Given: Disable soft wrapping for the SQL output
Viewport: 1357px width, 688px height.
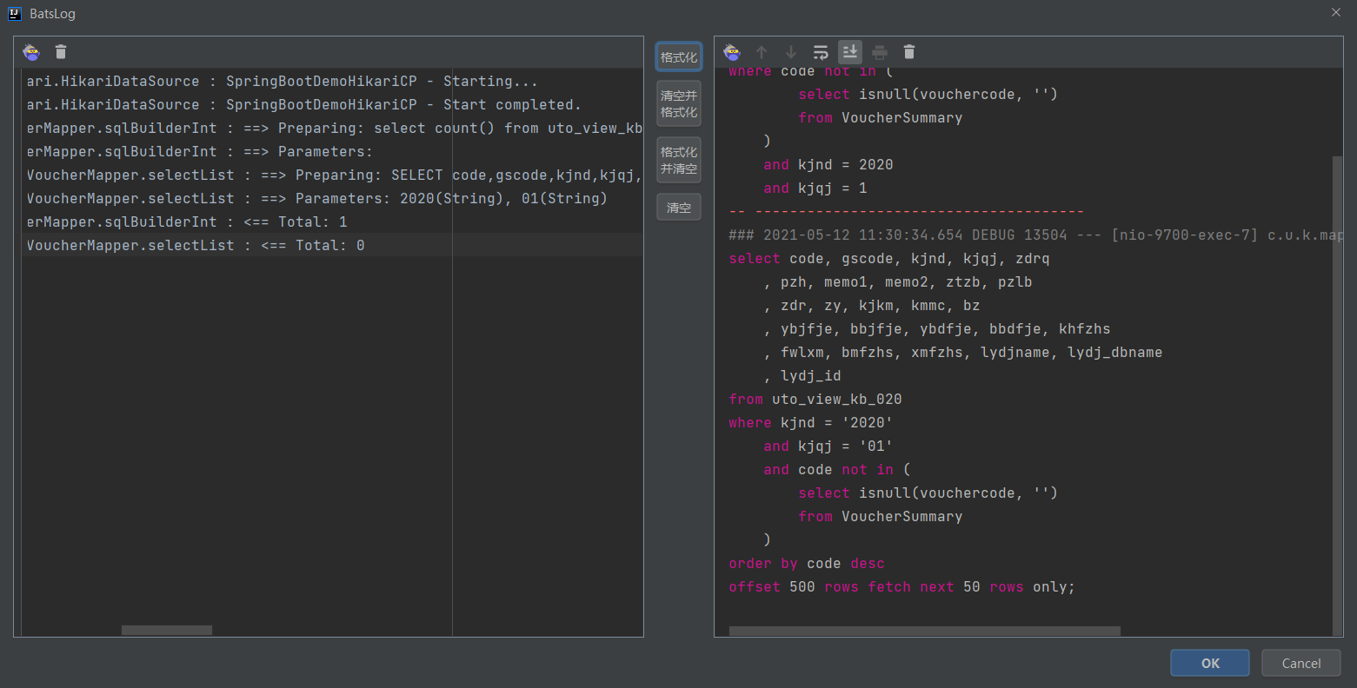Looking at the screenshot, I should [x=820, y=51].
